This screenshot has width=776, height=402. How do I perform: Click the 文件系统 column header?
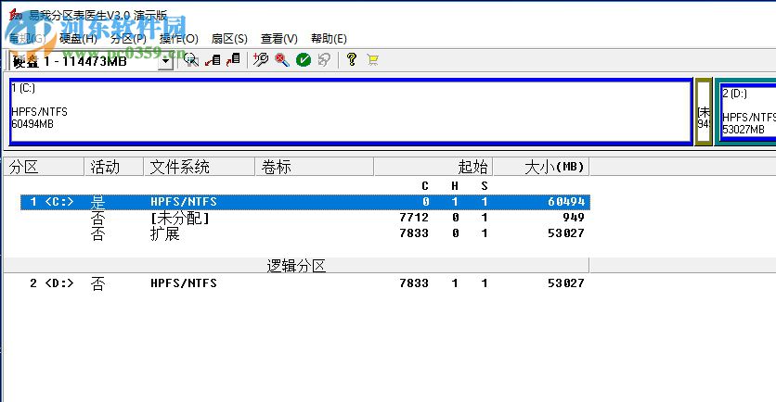pyautogui.click(x=200, y=167)
